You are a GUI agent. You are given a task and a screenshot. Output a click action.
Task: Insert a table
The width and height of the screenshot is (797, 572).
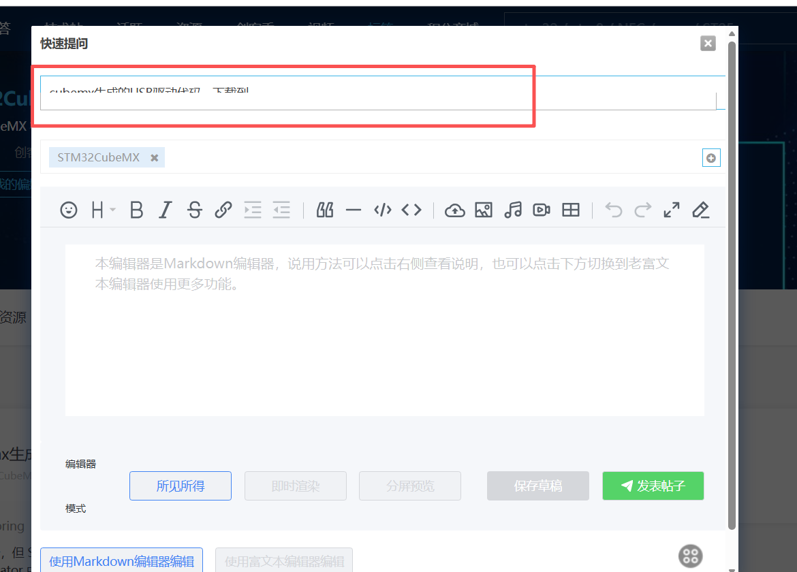tap(571, 210)
